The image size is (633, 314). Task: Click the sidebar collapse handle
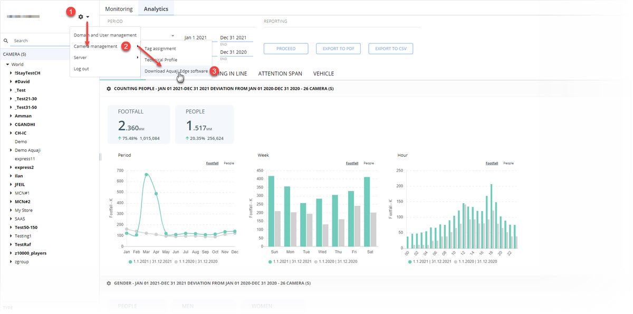tap(100, 157)
